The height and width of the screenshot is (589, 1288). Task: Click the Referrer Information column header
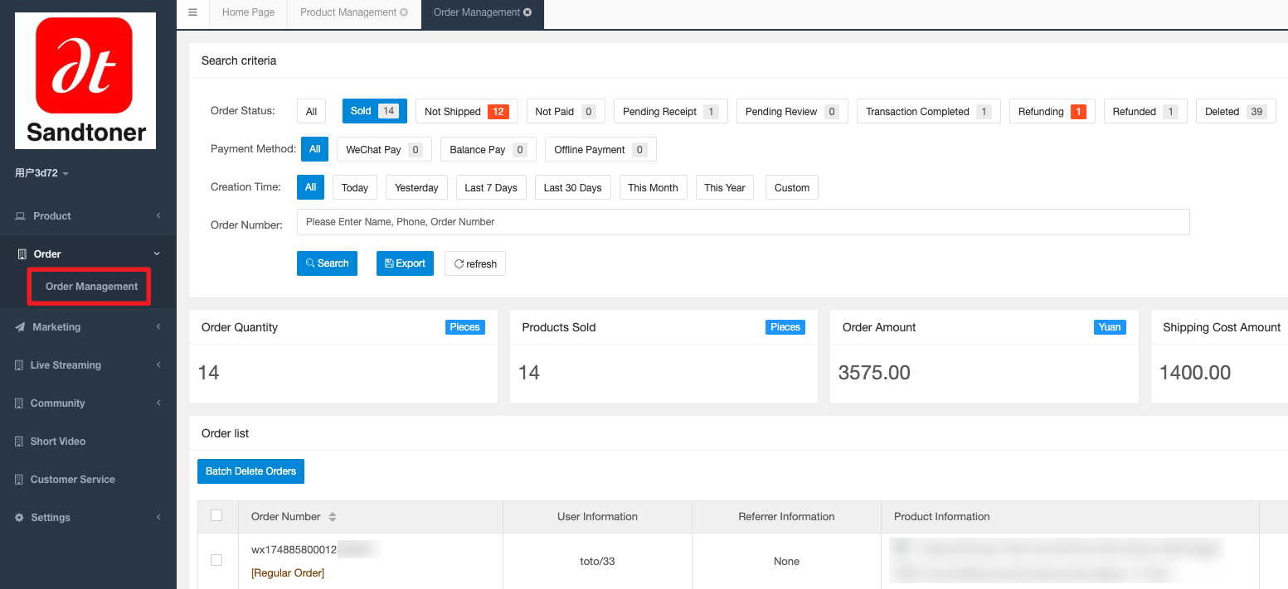pos(786,517)
